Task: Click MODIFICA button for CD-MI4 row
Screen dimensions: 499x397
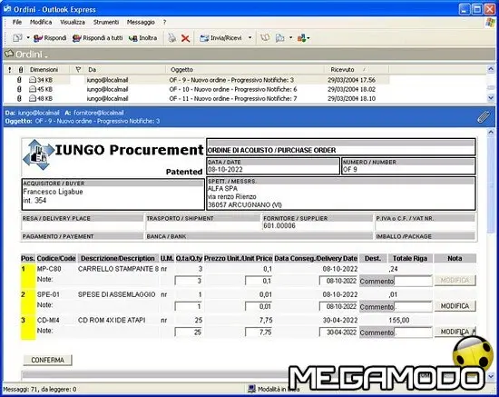Action: pyautogui.click(x=455, y=332)
